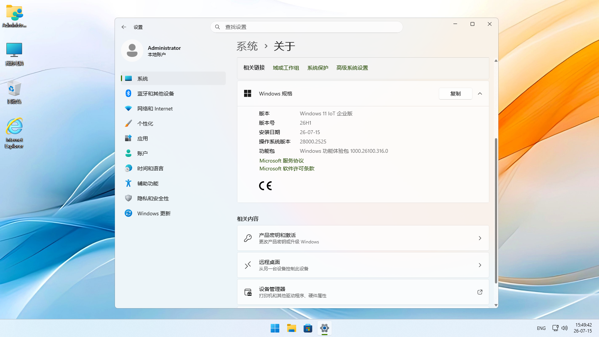Click the key icon for 产品密钥和激活
Screen dimensions: 599x337
pos(248,238)
